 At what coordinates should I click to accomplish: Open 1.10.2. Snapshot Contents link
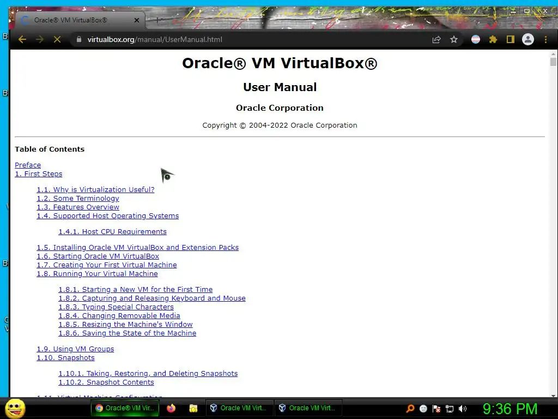click(x=106, y=382)
